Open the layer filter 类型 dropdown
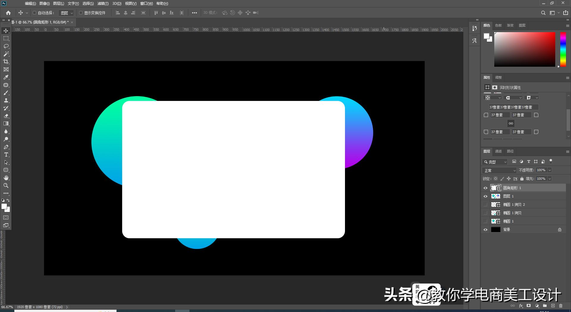This screenshot has height=312, width=571. coord(495,162)
